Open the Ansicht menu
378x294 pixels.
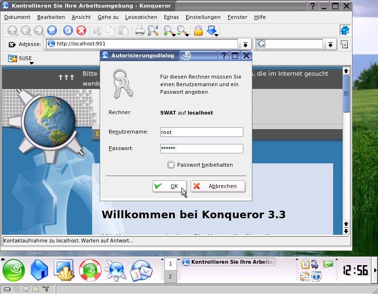coord(81,17)
